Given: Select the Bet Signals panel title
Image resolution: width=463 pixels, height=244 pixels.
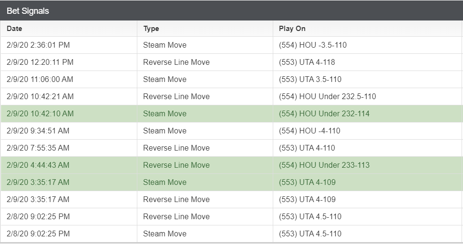Looking at the screenshot, I should 28,11.
